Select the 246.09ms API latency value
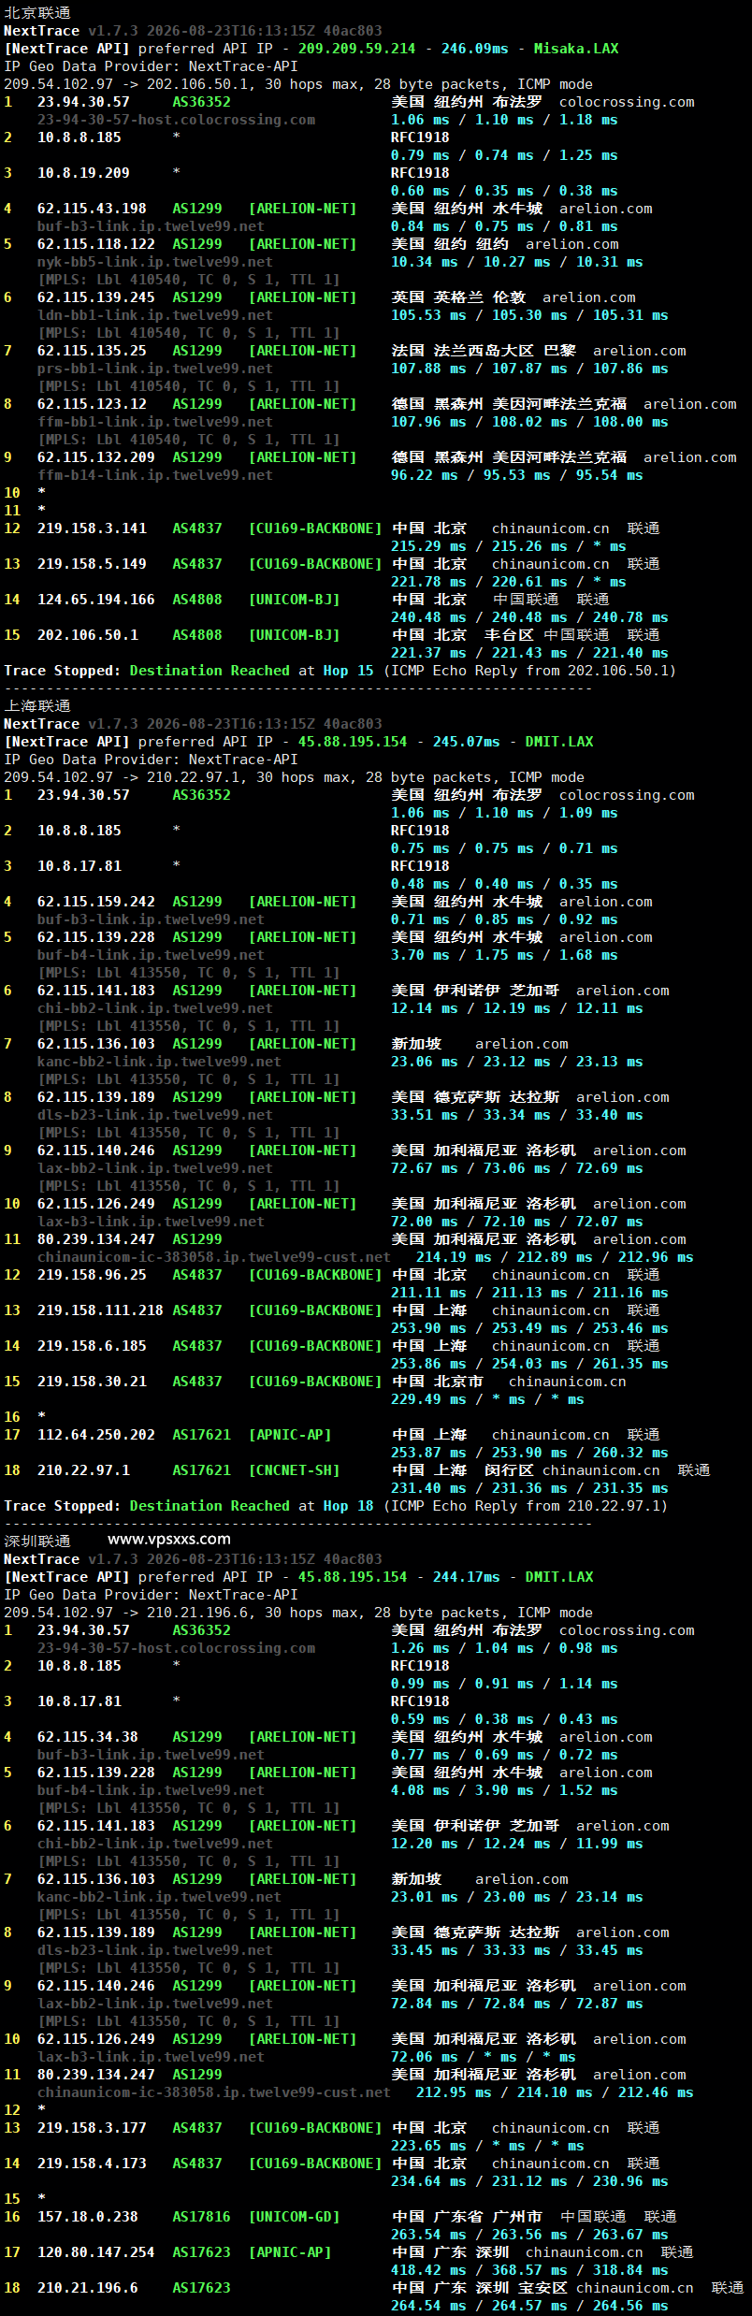The image size is (752, 2316). pos(475,49)
